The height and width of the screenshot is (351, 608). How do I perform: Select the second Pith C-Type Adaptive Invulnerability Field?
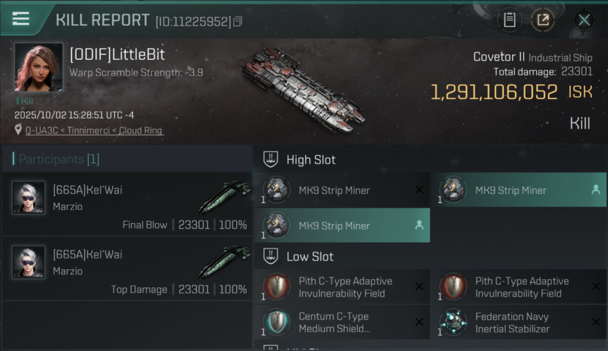[x=518, y=287]
